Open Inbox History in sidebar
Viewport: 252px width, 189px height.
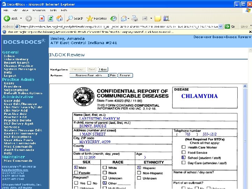coord(16,59)
